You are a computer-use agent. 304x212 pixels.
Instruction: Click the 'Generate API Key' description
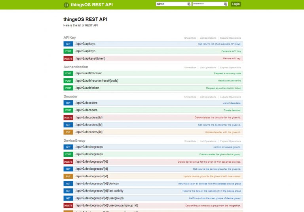(x=231, y=51)
